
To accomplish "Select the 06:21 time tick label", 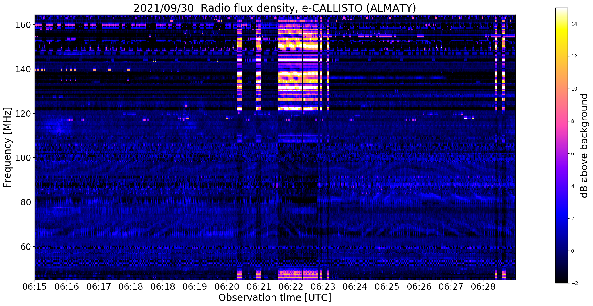I will point(259,287).
